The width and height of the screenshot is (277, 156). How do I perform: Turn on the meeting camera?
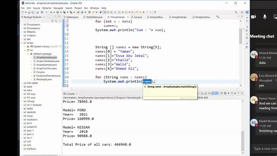253,17
